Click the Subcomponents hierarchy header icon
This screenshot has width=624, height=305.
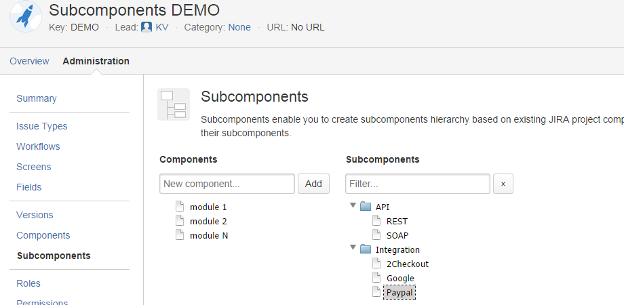coord(174,104)
